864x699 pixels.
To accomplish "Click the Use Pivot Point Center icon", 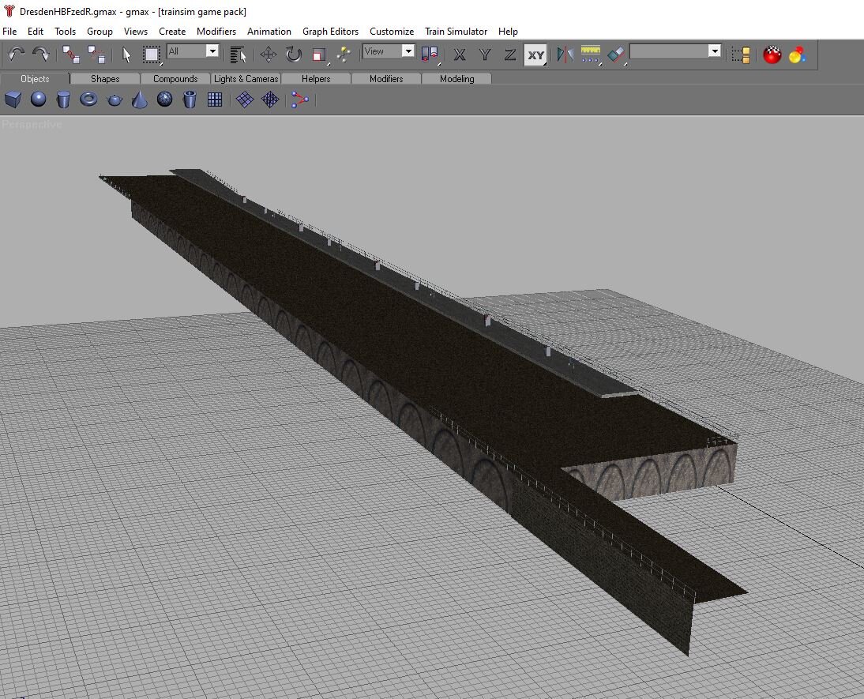I will pyautogui.click(x=430, y=54).
